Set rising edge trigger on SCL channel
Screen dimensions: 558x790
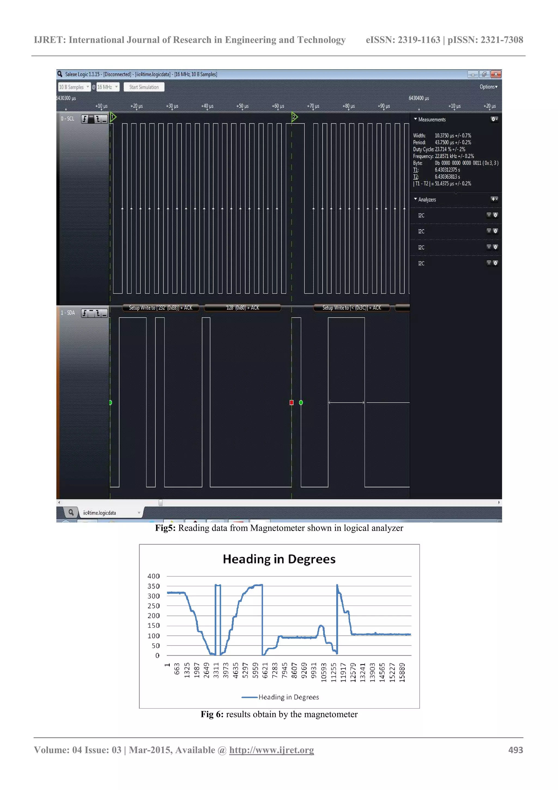[x=84, y=119]
